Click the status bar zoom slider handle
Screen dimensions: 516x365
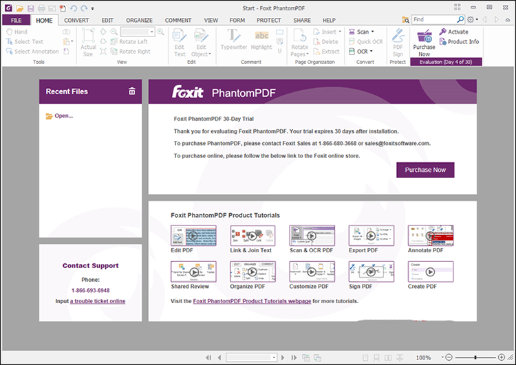click(x=475, y=357)
